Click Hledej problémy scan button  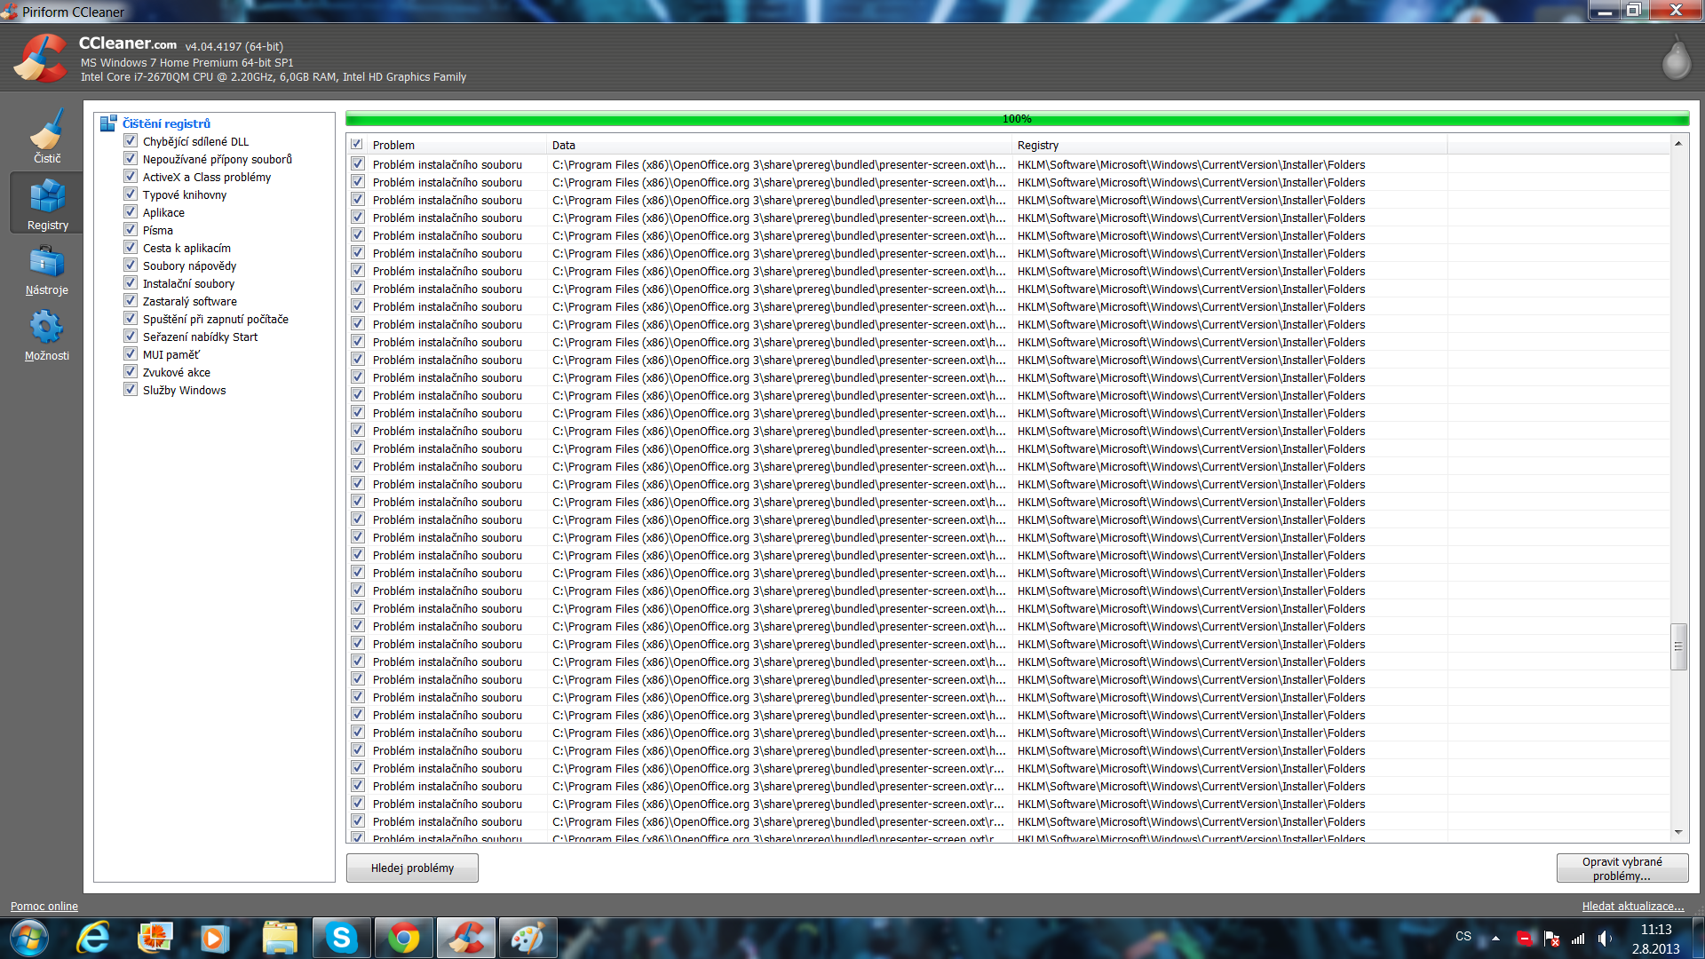click(x=412, y=868)
